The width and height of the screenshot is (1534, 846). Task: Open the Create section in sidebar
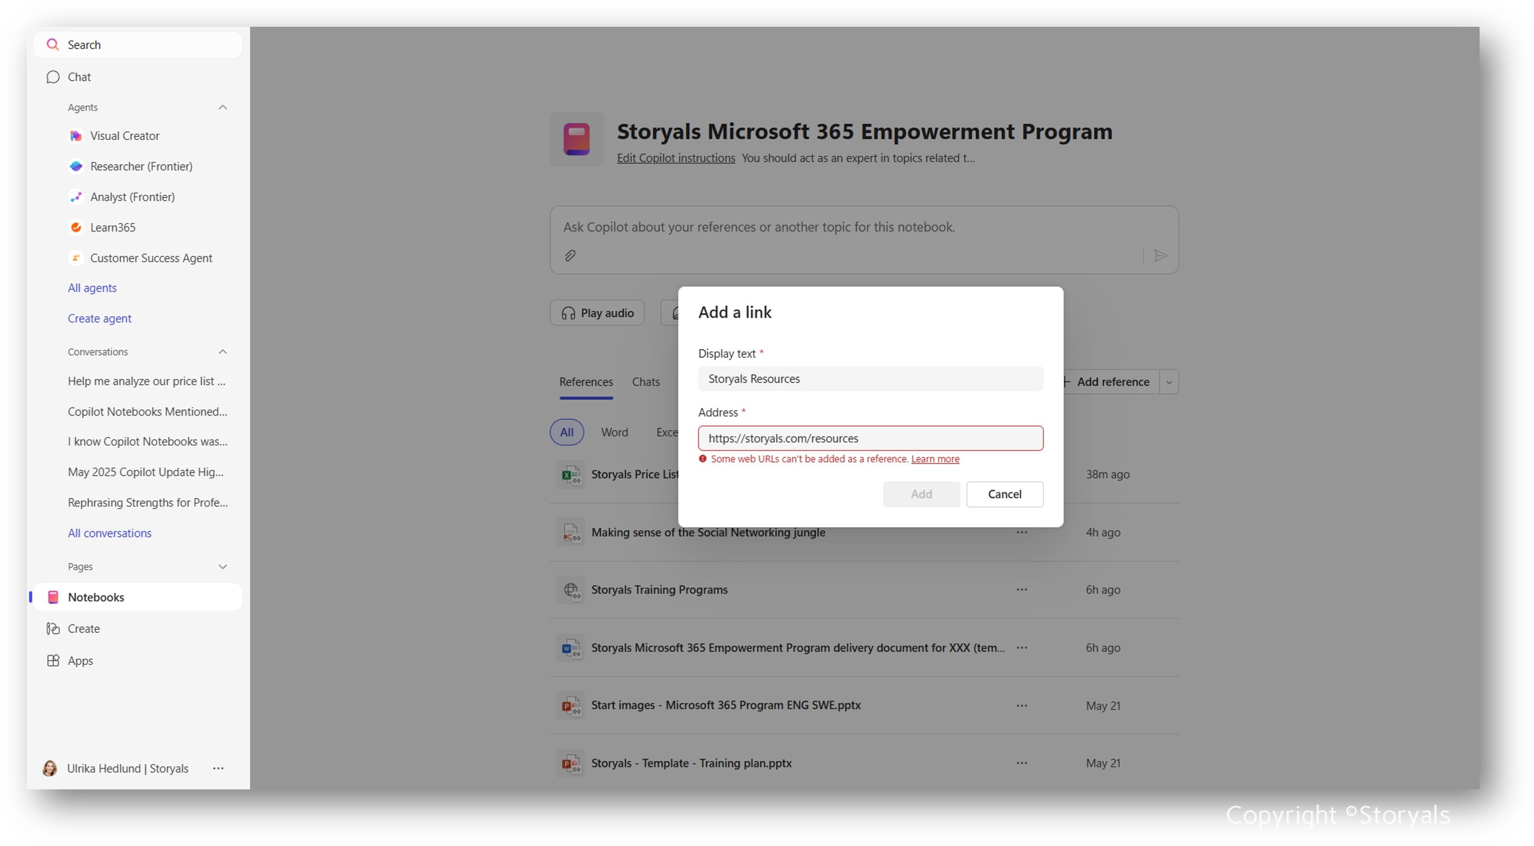(x=83, y=628)
